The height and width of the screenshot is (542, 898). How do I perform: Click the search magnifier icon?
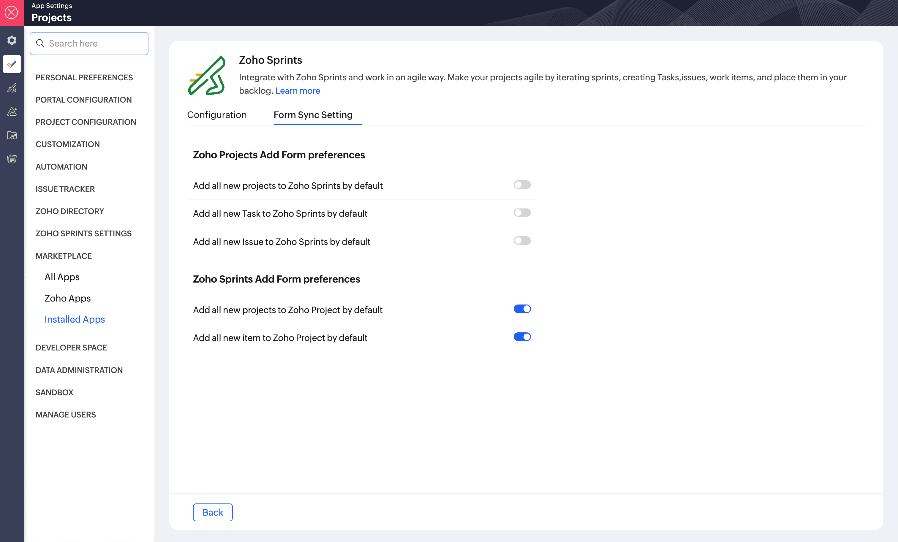(40, 43)
